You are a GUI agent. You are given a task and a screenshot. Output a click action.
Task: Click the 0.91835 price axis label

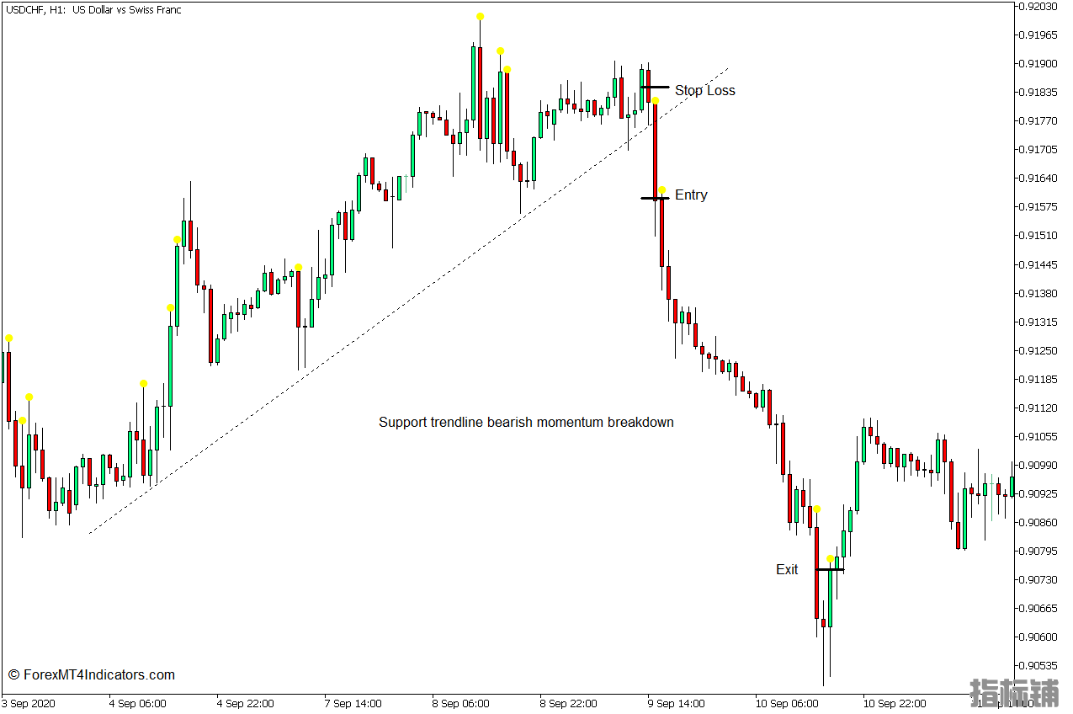(1038, 93)
